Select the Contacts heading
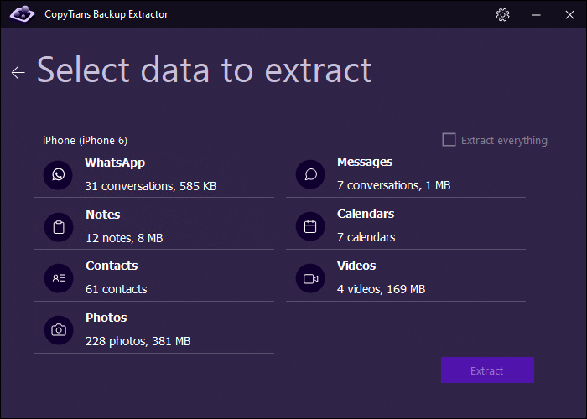The width and height of the screenshot is (587, 419). pos(112,266)
